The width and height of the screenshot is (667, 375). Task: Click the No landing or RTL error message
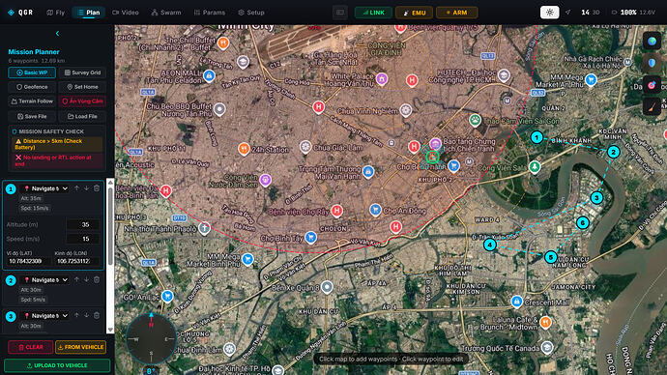tap(57, 160)
